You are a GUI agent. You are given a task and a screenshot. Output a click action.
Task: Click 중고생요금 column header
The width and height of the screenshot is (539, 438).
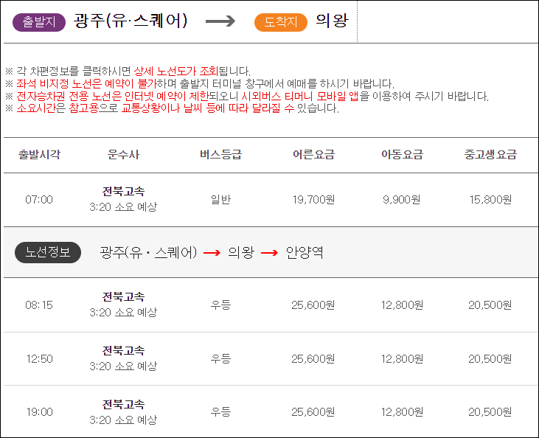coord(490,154)
